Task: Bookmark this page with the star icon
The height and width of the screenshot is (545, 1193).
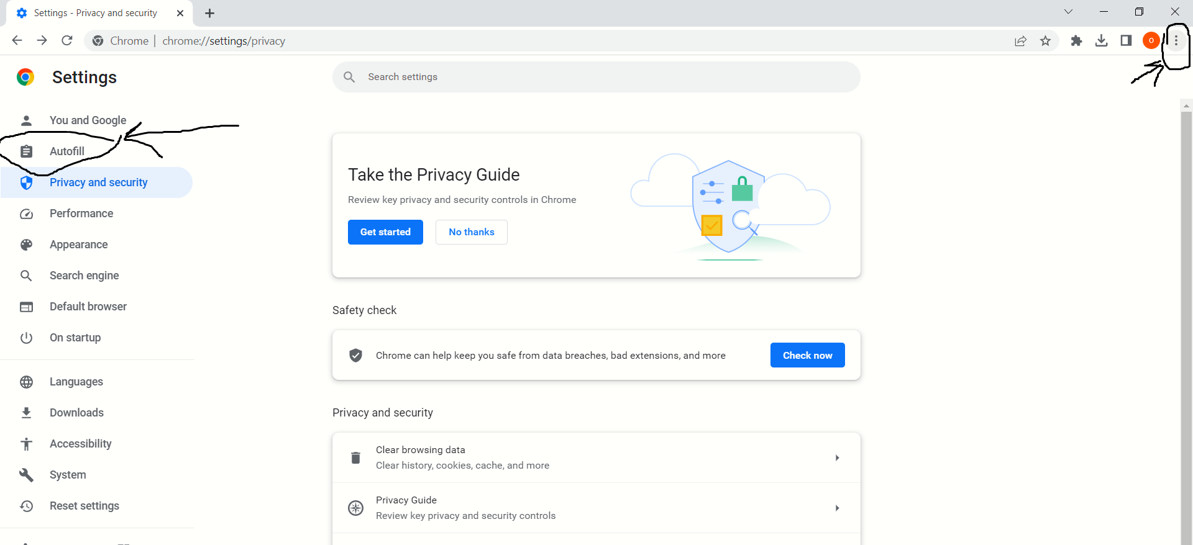Action: pyautogui.click(x=1045, y=41)
